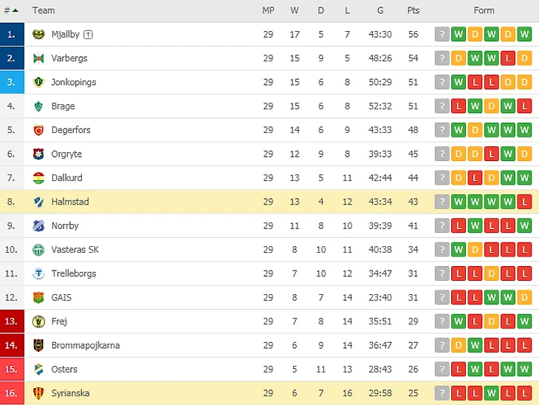Click the red position 13 badge
Viewport: 539px width, 405px height.
click(11, 321)
